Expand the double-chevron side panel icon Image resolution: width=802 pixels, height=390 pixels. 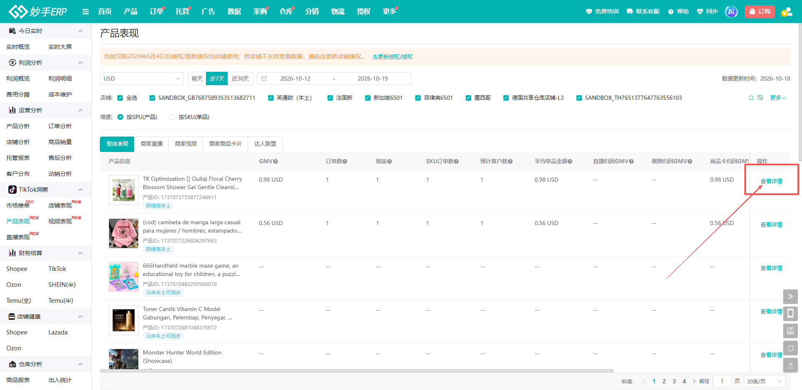coord(790,296)
